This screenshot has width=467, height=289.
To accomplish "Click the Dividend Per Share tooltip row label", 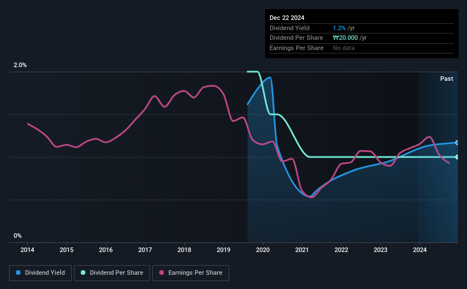I will coord(296,38).
